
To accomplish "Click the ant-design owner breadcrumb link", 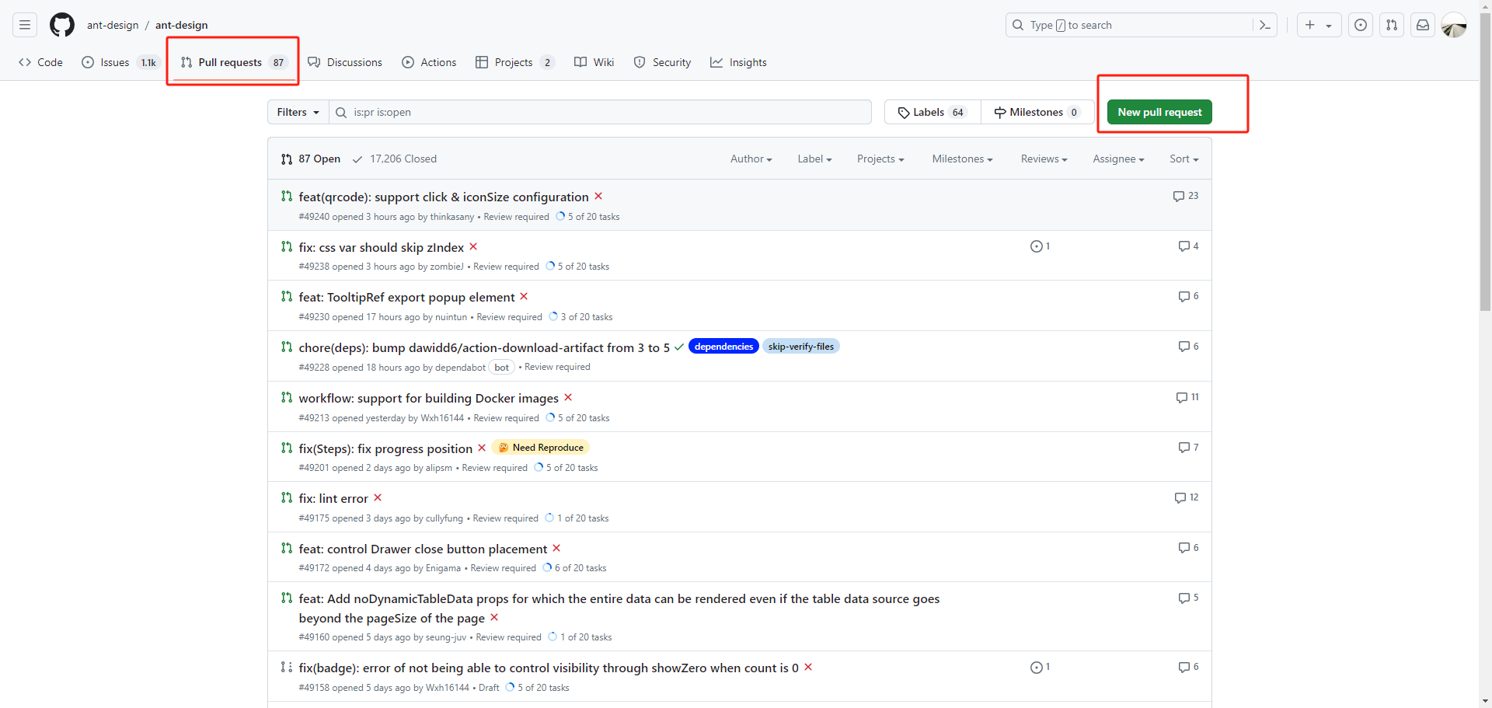I will coord(113,25).
